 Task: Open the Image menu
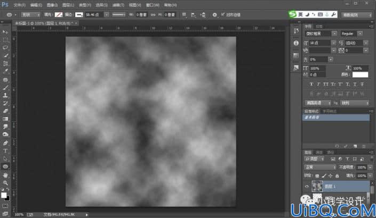point(52,5)
